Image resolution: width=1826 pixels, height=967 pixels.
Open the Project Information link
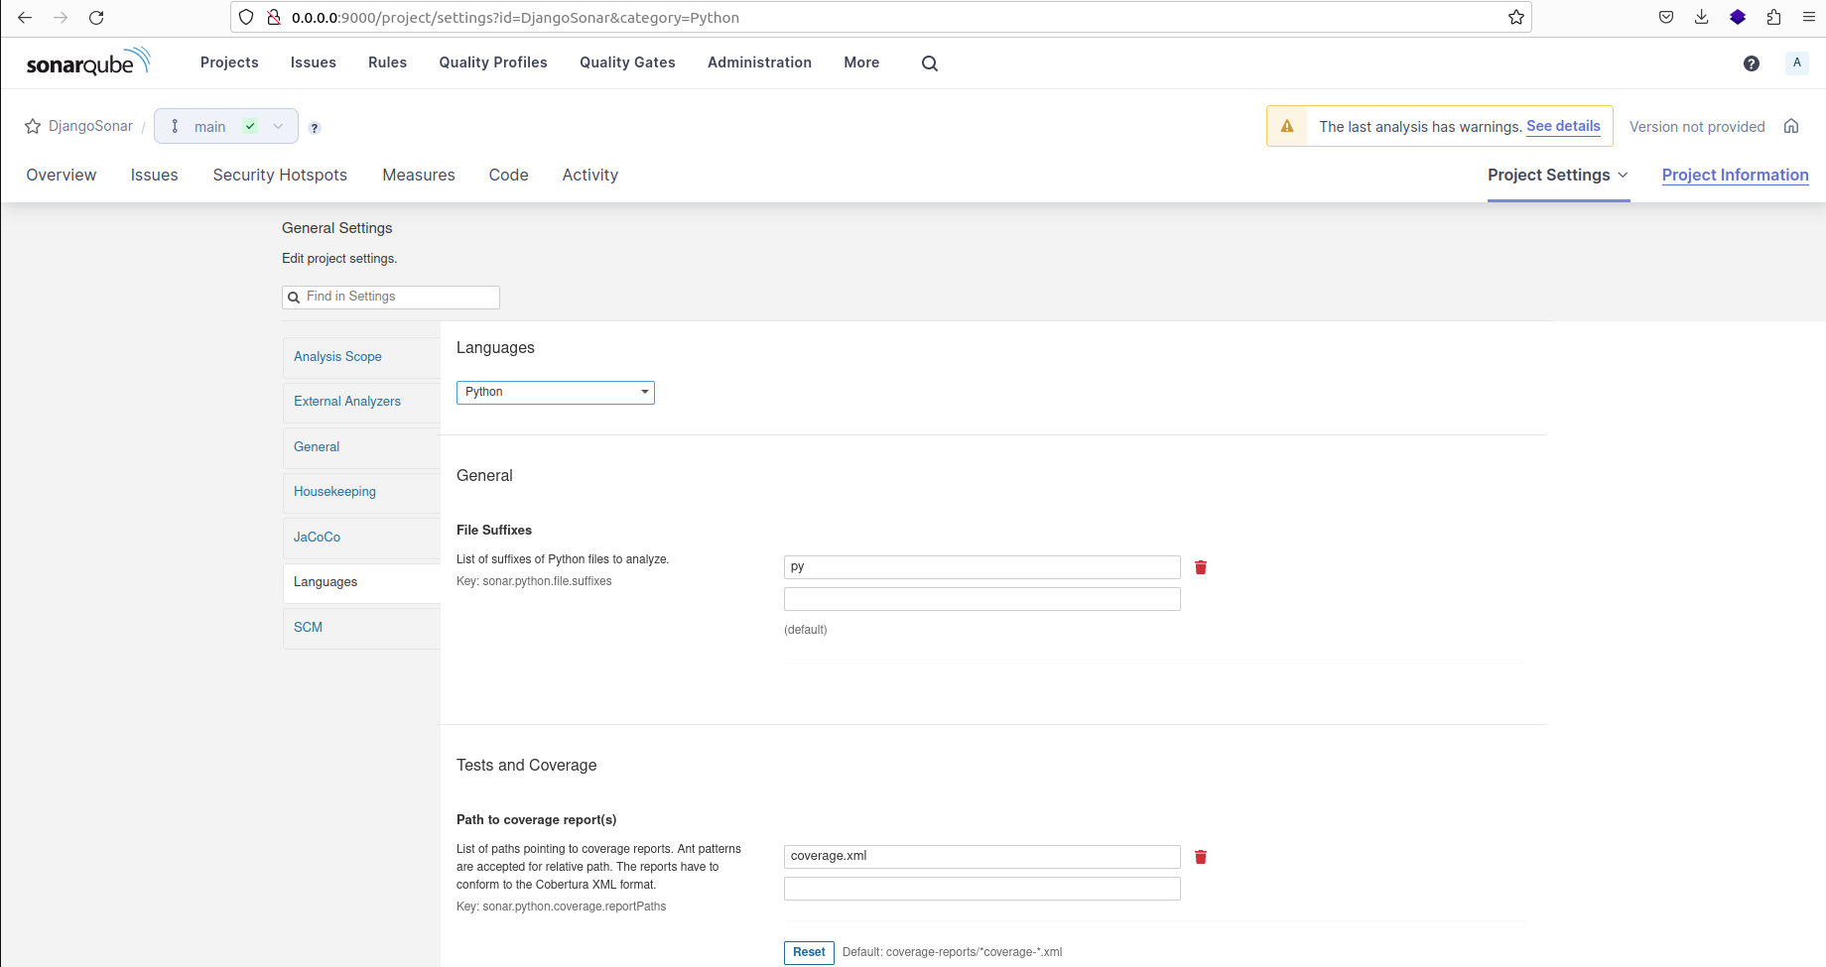pos(1735,175)
